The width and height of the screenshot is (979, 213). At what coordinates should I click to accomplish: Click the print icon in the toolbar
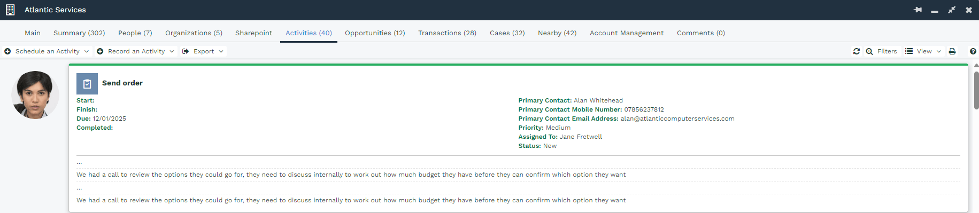tap(952, 51)
